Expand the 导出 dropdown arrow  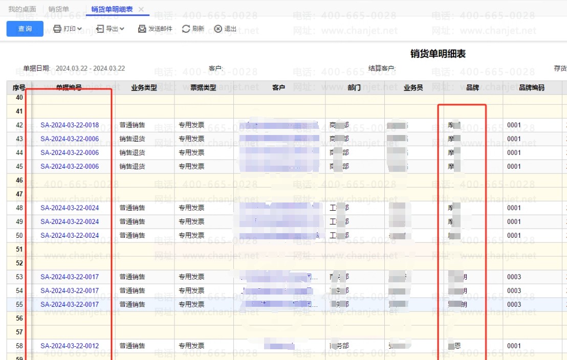(x=122, y=29)
